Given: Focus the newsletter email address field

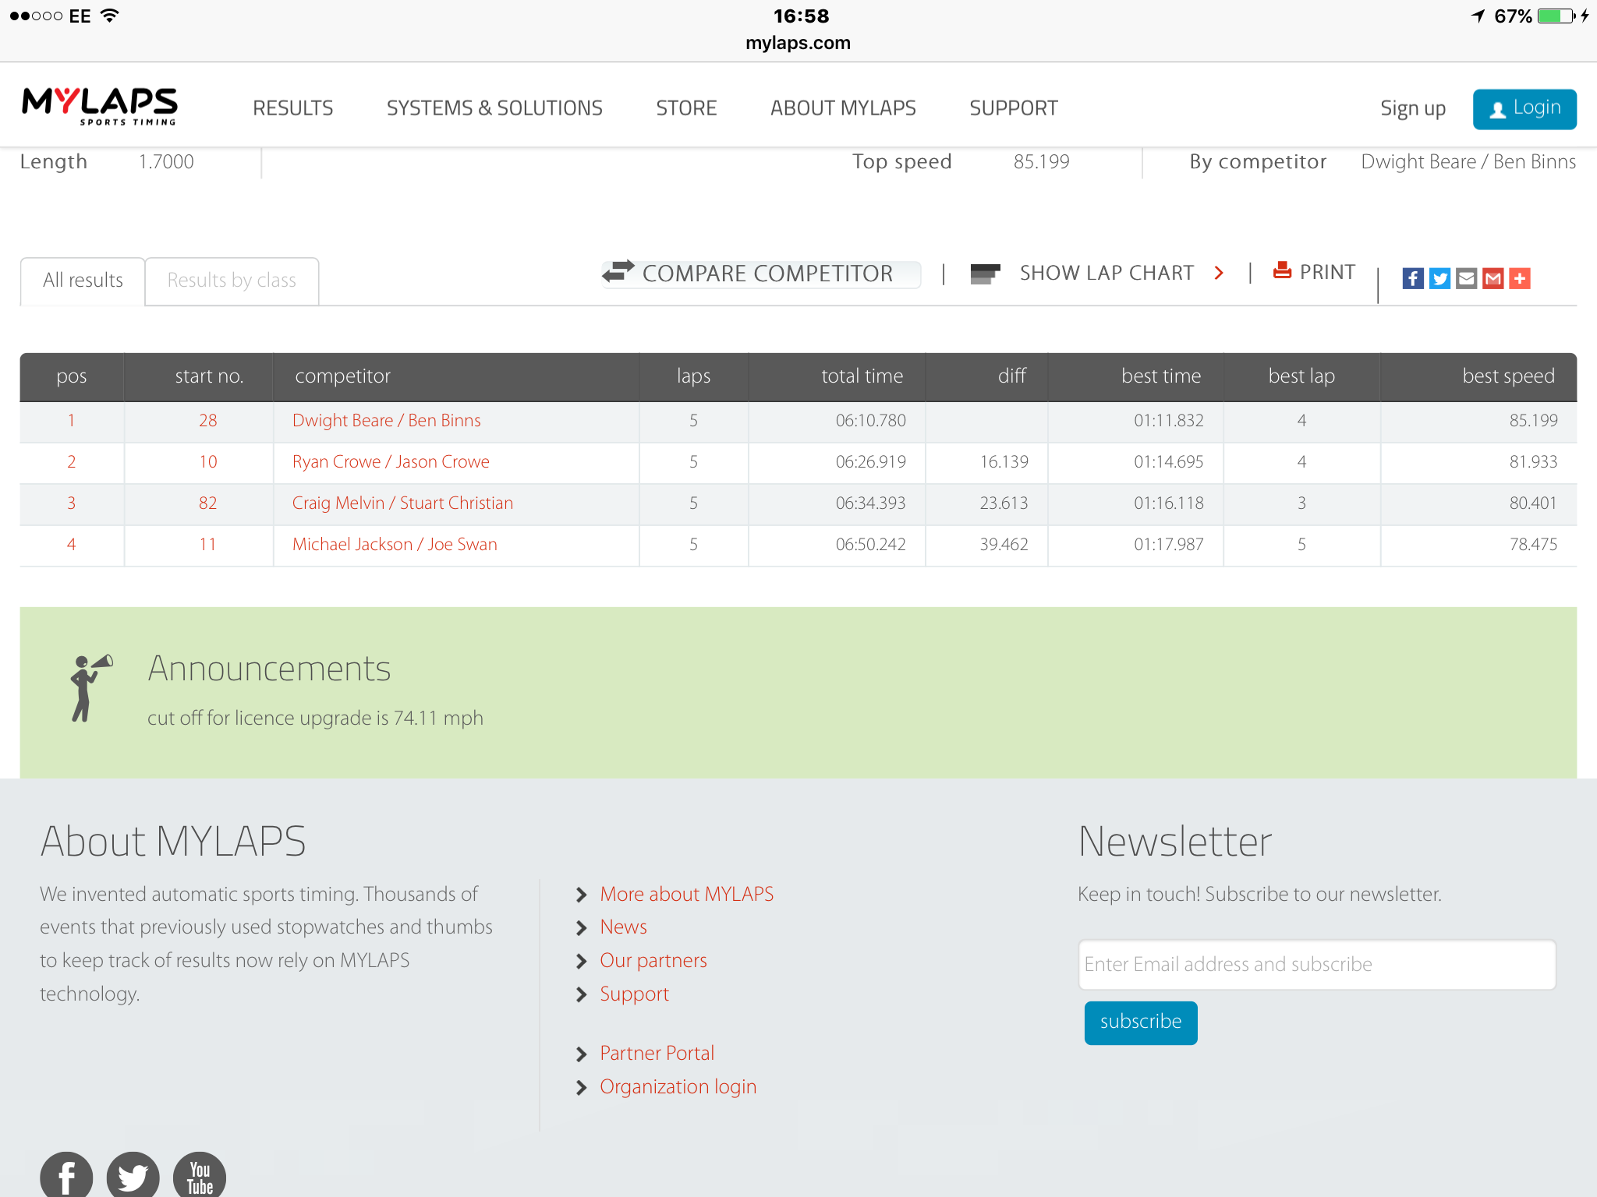Looking at the screenshot, I should (x=1317, y=965).
